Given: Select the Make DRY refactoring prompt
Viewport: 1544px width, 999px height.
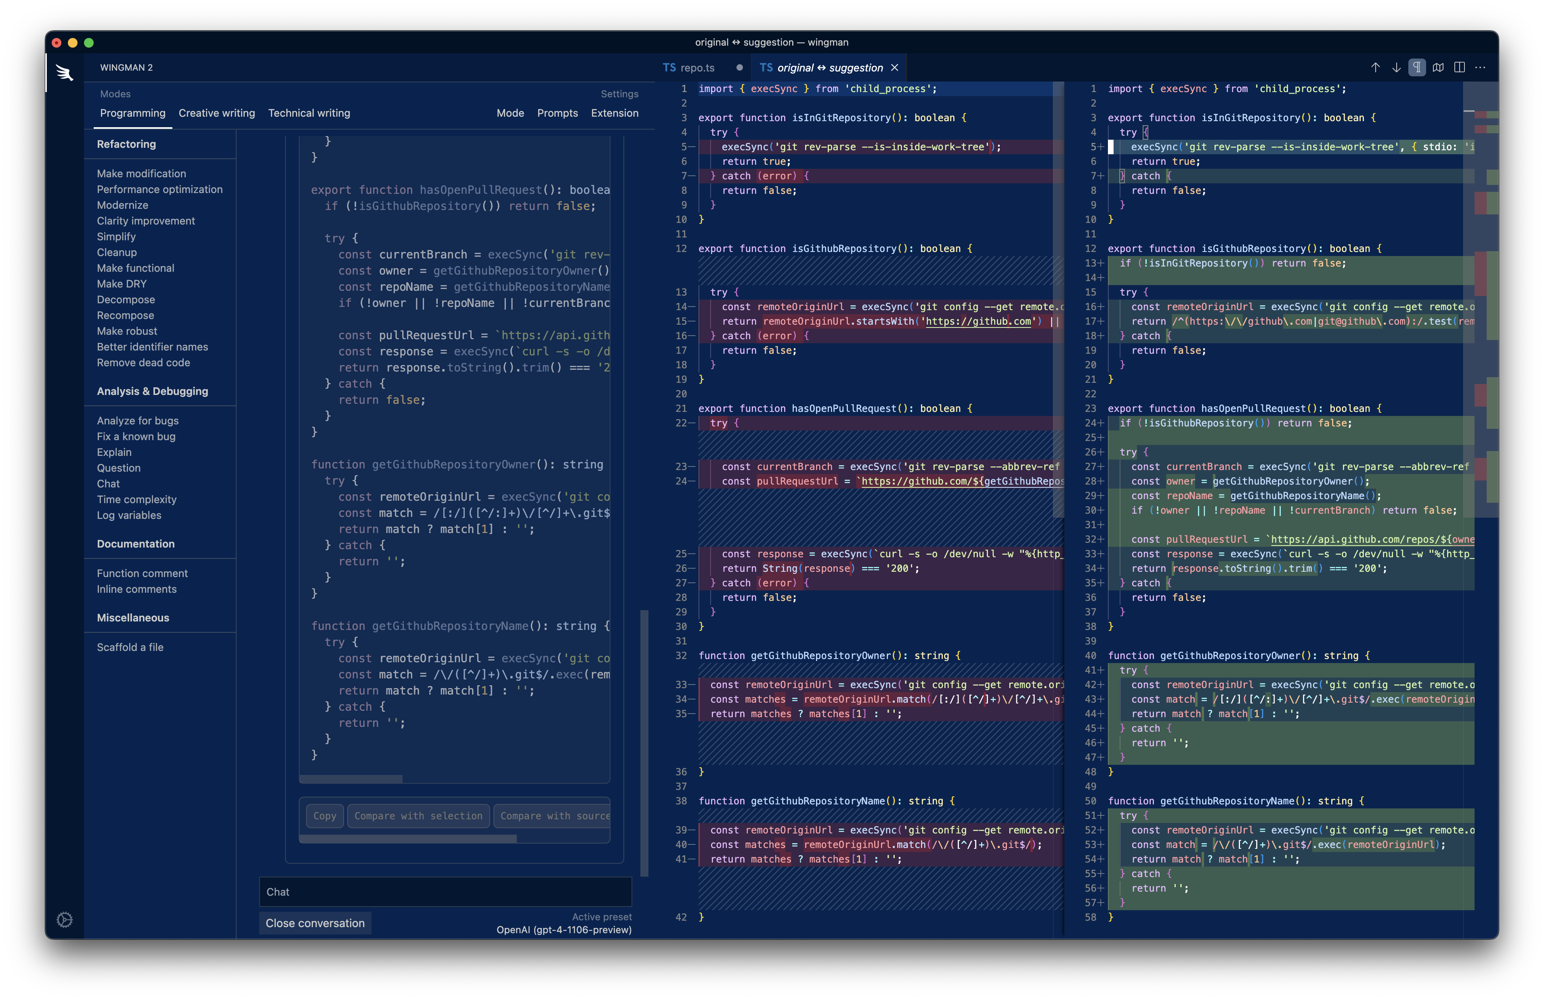Looking at the screenshot, I should [x=121, y=283].
